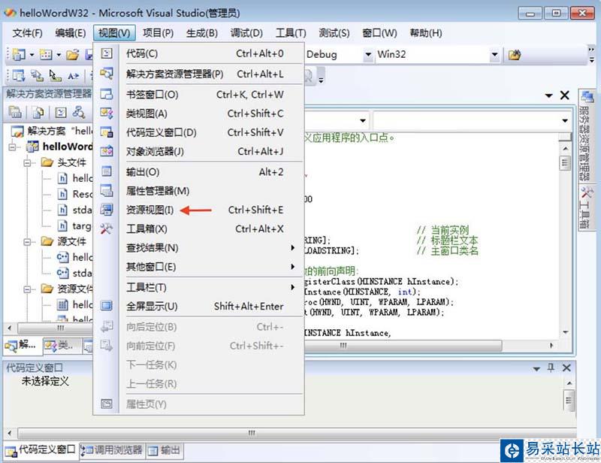Open the 调试(D) menu
Screen dimensions: 601x463
pos(246,33)
